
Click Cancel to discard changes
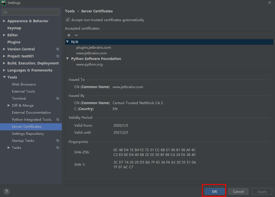pyautogui.click(x=238, y=191)
